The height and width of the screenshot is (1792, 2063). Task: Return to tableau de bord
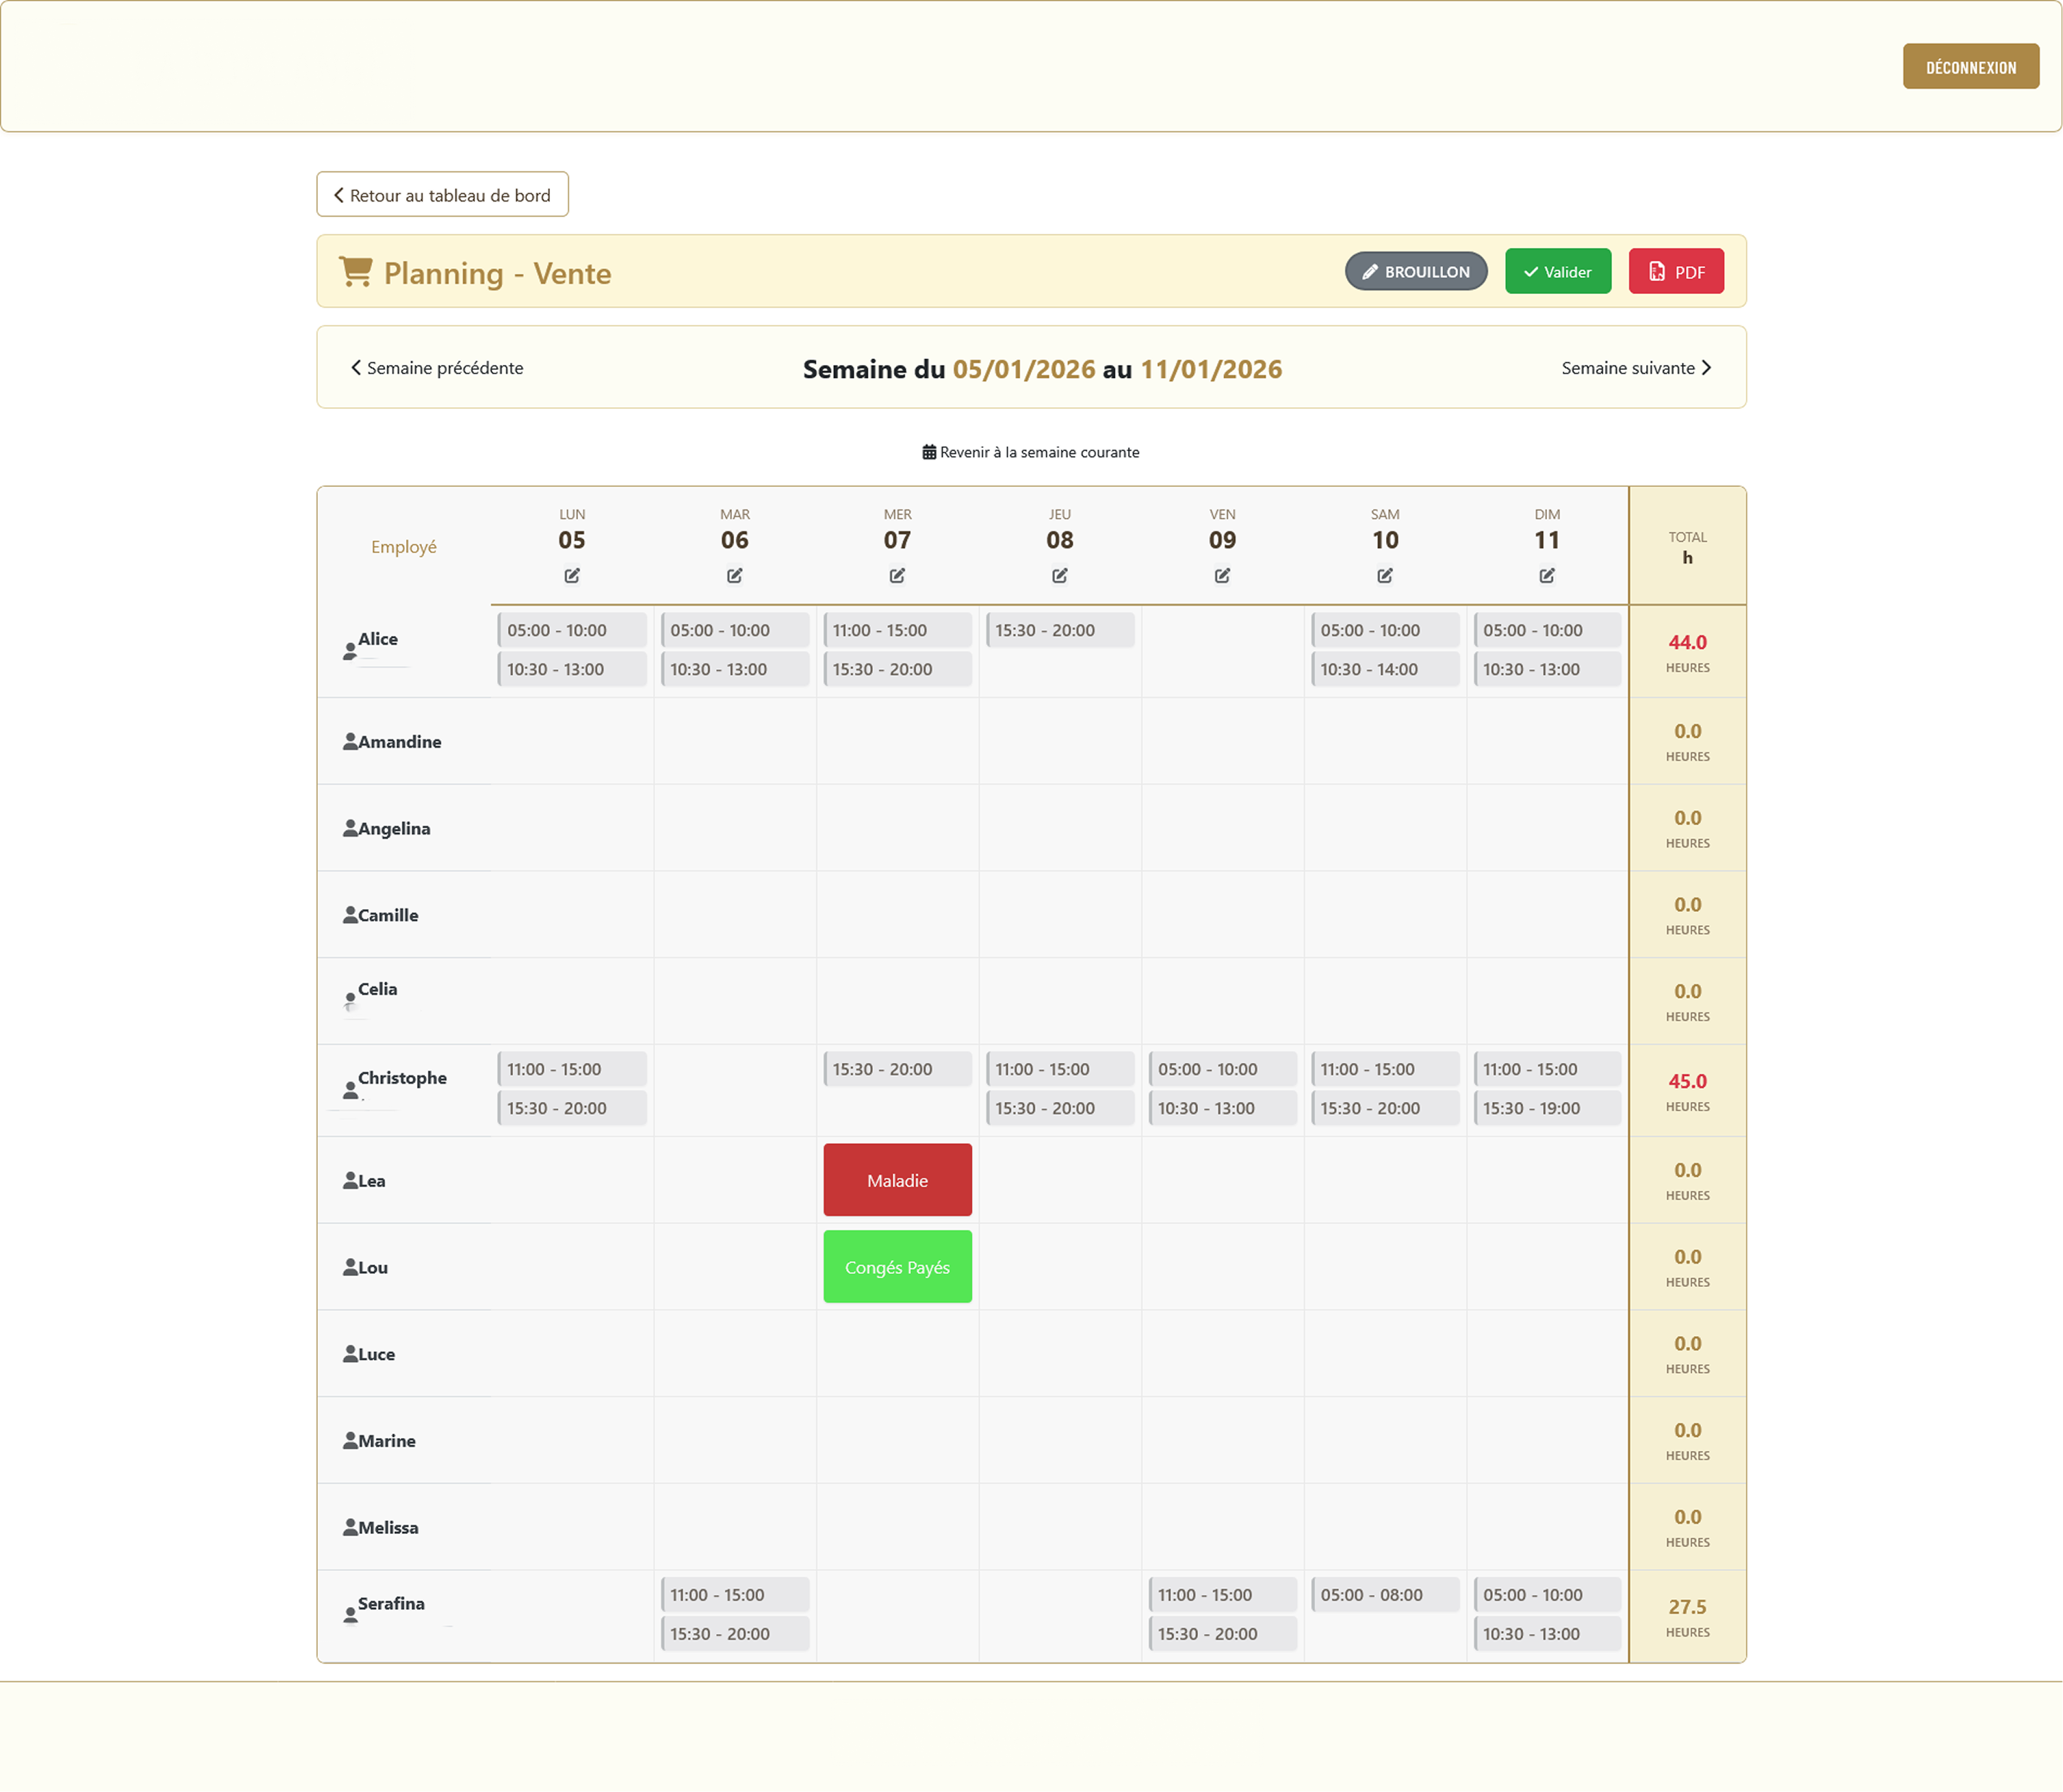click(443, 194)
